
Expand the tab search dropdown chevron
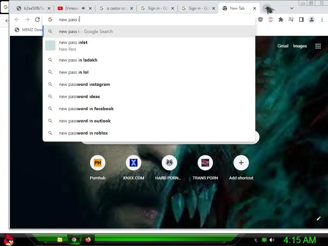pyautogui.click(x=292, y=8)
